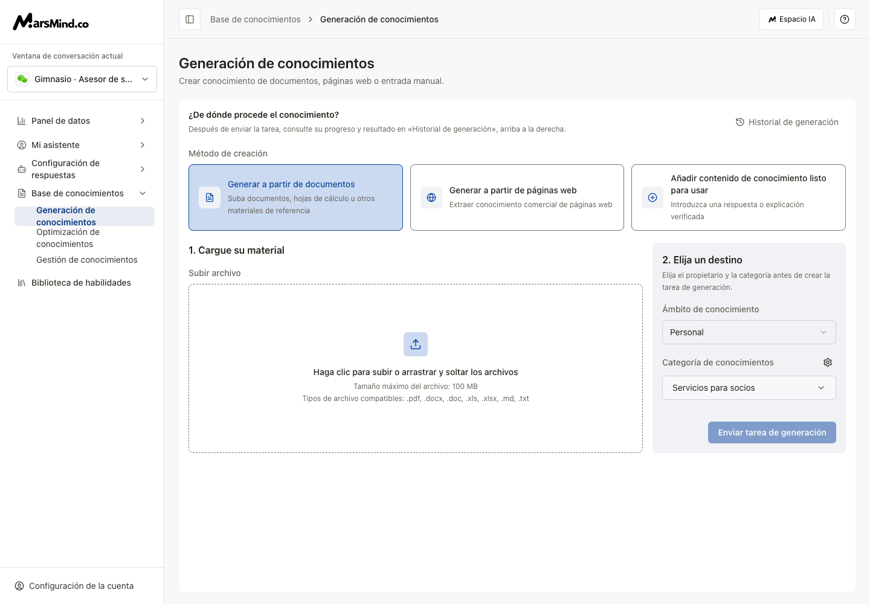Click the Mi asistente user icon
The width and height of the screenshot is (870, 604).
click(22, 145)
